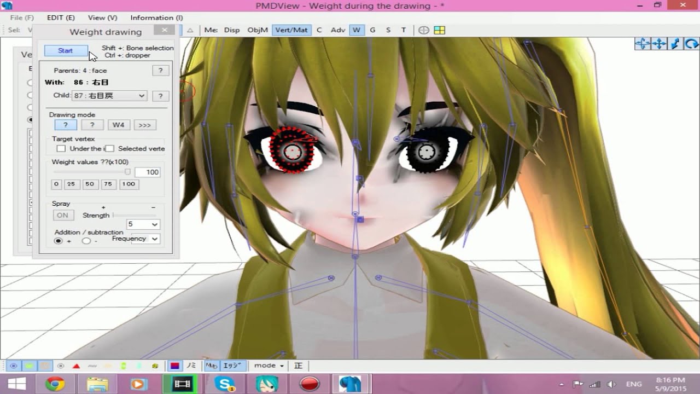The width and height of the screenshot is (700, 394).
Task: Open the mode dropdown in bottom bar
Action: [269, 366]
